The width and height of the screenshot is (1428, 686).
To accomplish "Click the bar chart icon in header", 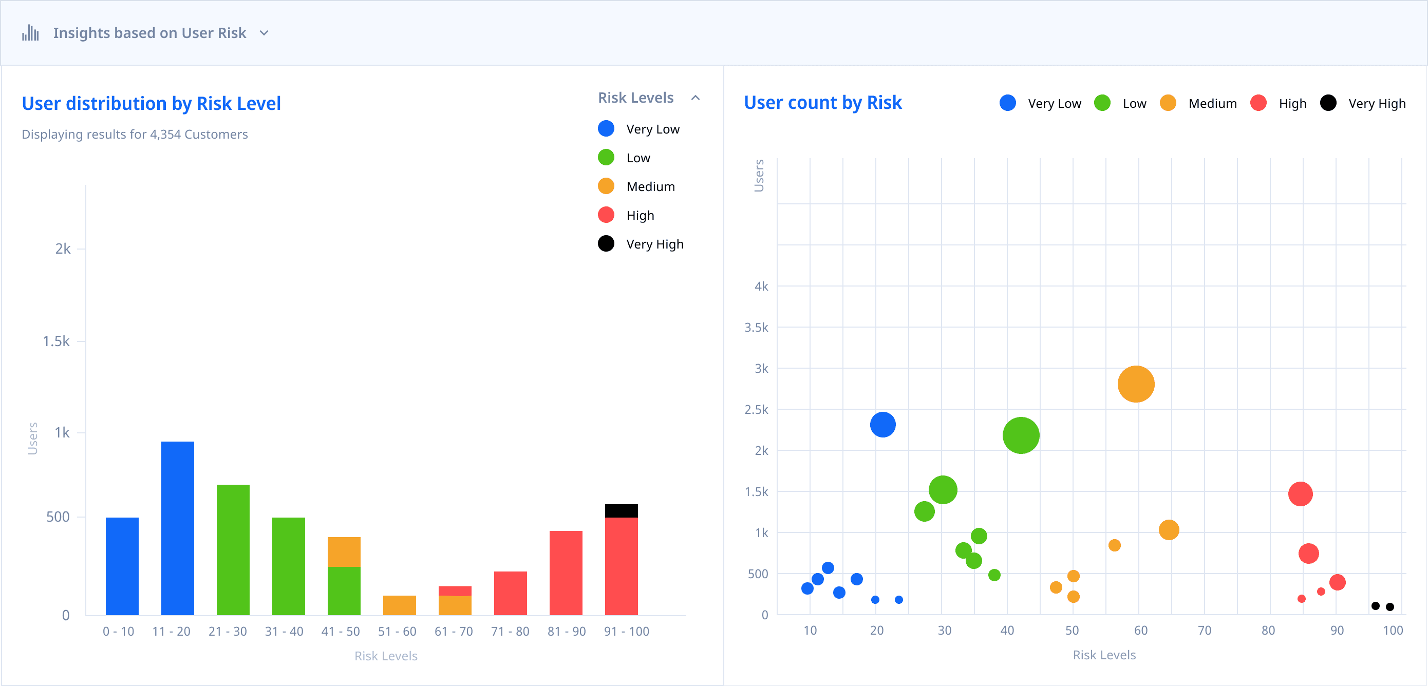I will pos(30,33).
